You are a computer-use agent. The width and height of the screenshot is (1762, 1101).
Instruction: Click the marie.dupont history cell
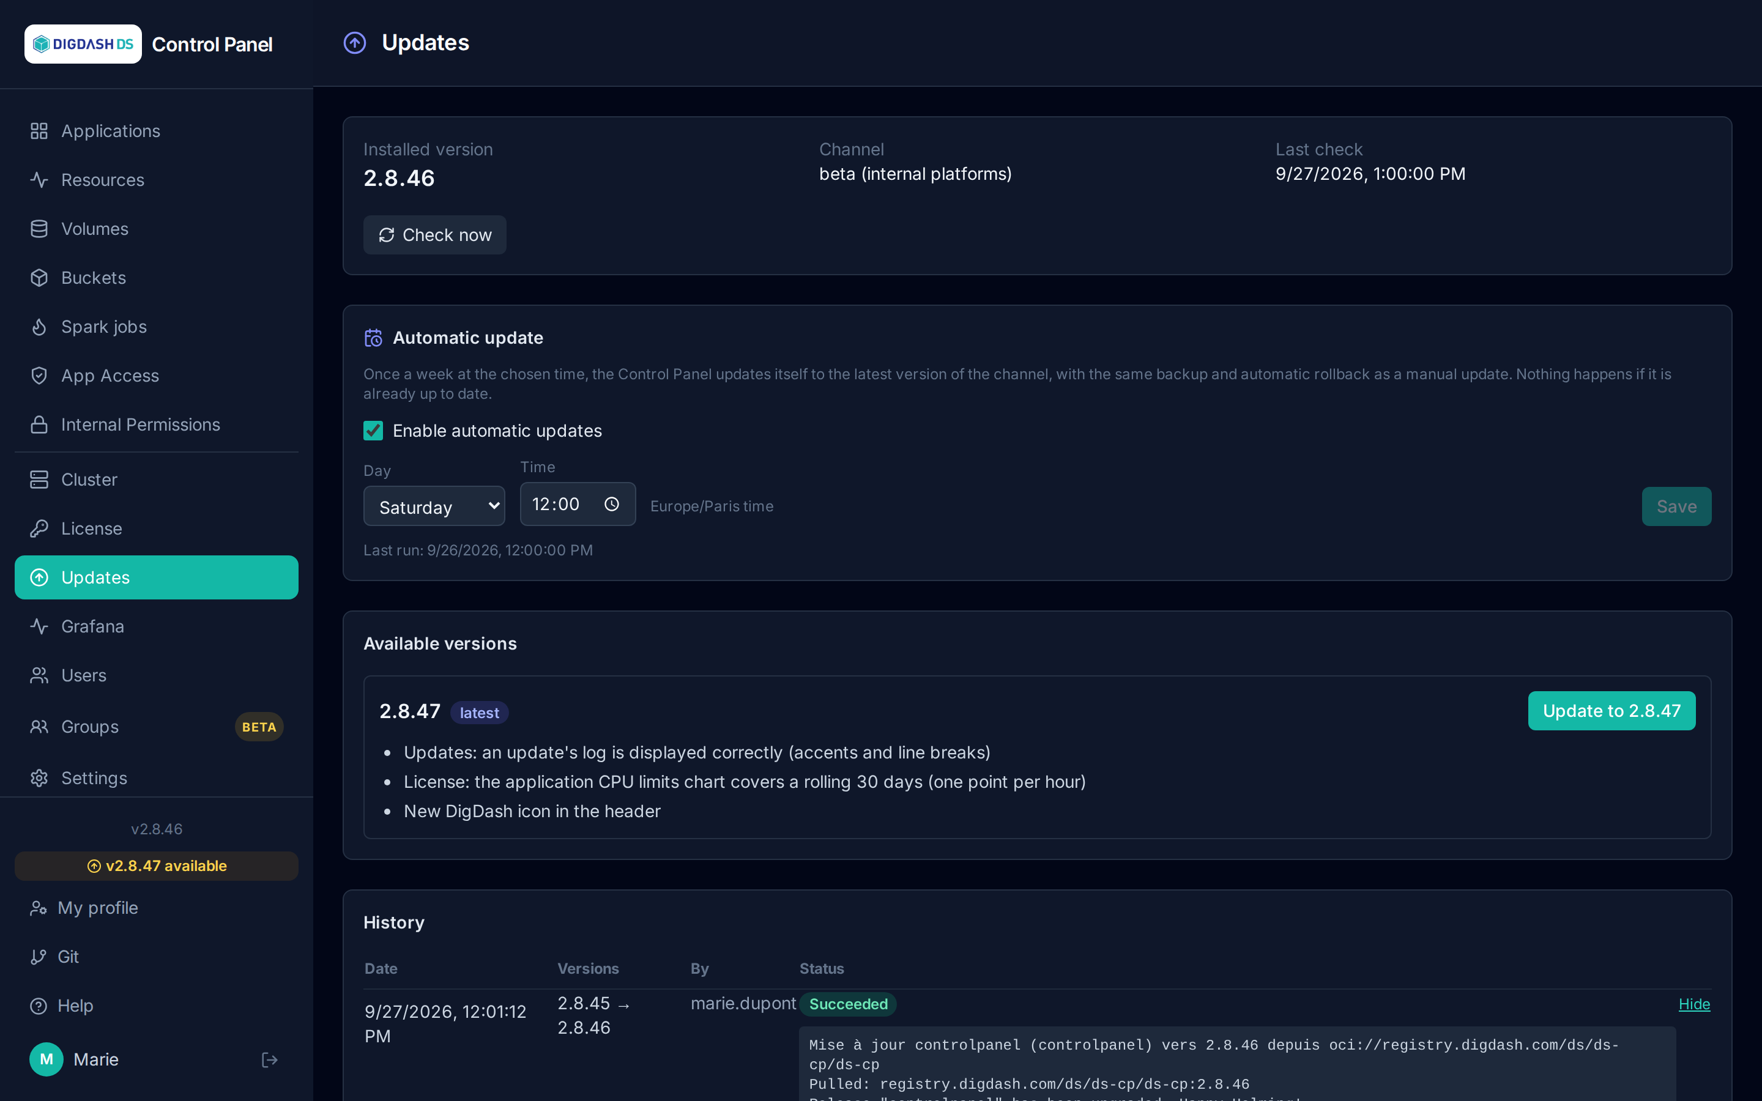pos(743,1003)
